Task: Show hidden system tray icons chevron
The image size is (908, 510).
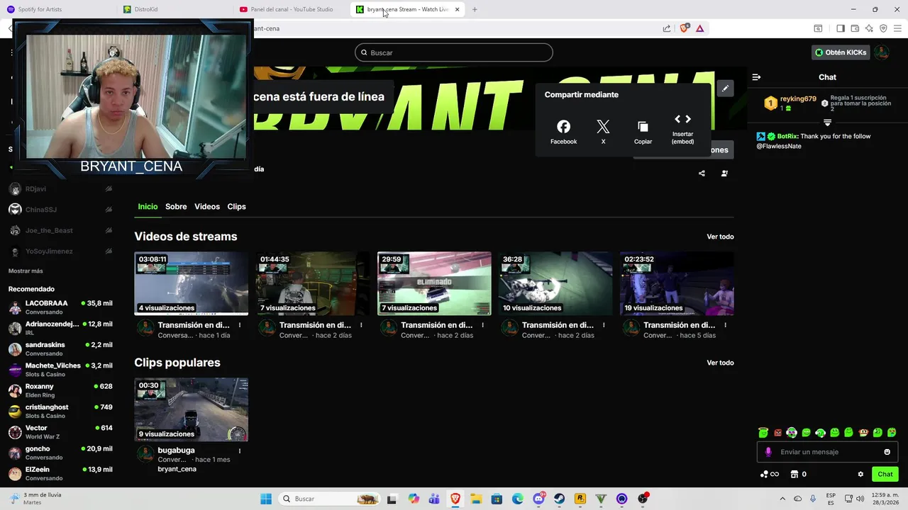Action: coord(782,499)
